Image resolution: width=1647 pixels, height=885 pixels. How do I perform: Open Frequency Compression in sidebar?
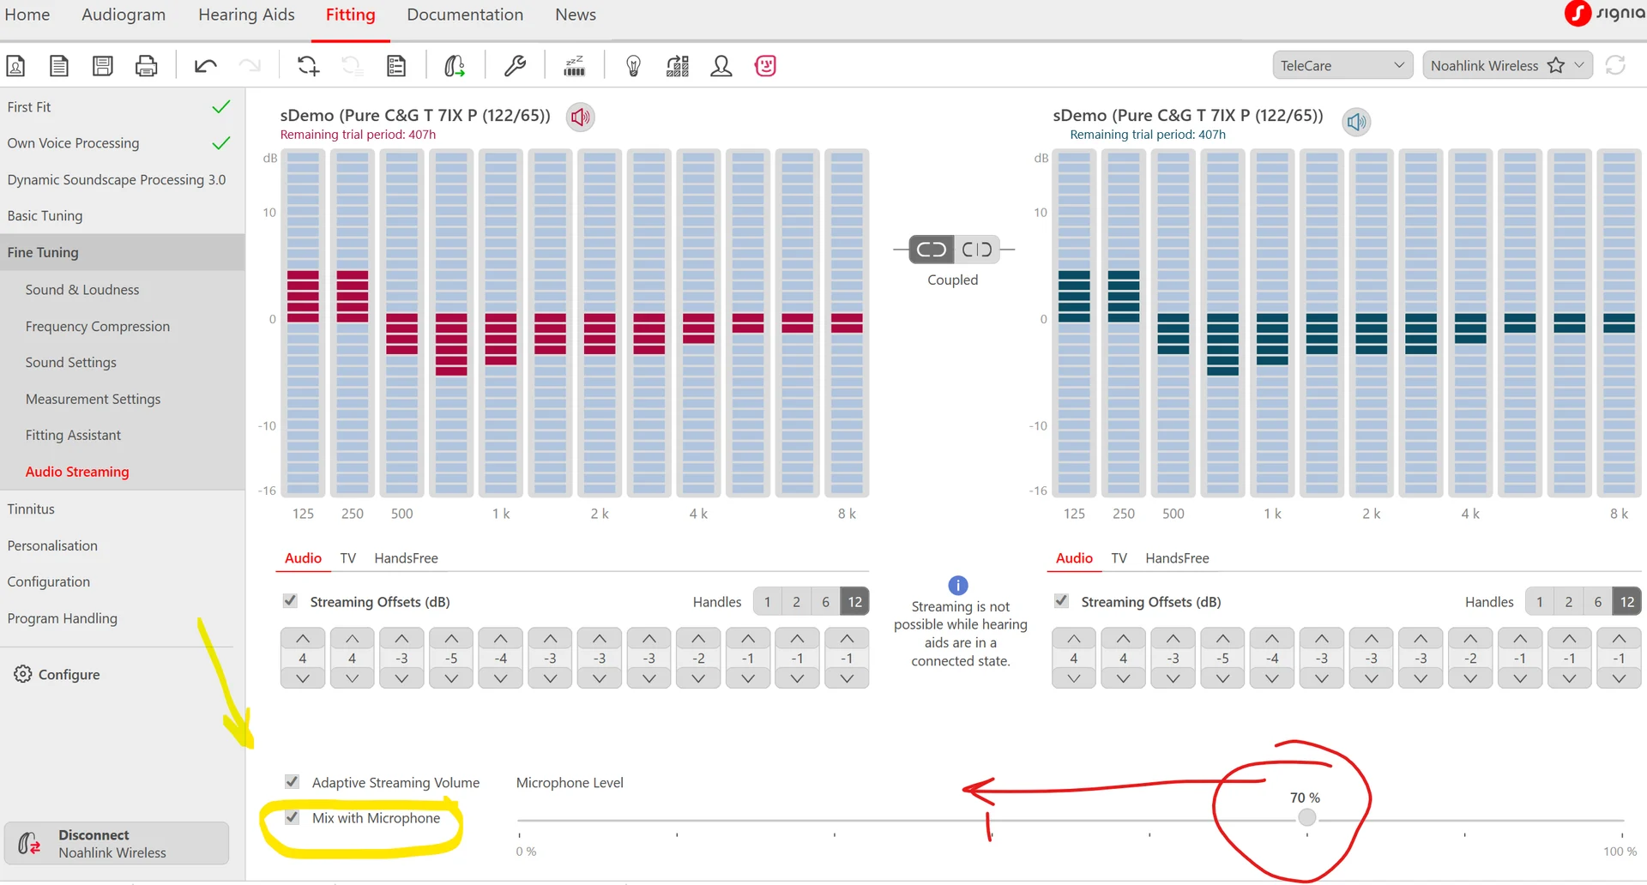98,327
